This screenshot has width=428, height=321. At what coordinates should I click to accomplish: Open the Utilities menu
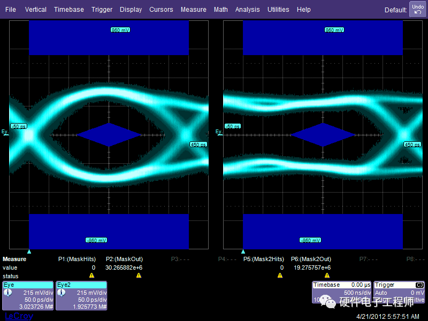tap(278, 10)
